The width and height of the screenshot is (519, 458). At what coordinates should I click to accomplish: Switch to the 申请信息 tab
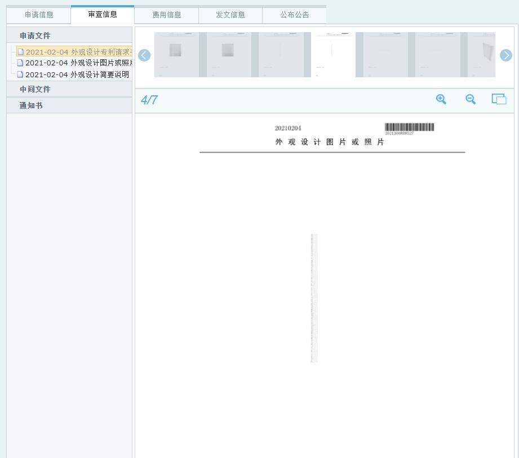point(39,15)
